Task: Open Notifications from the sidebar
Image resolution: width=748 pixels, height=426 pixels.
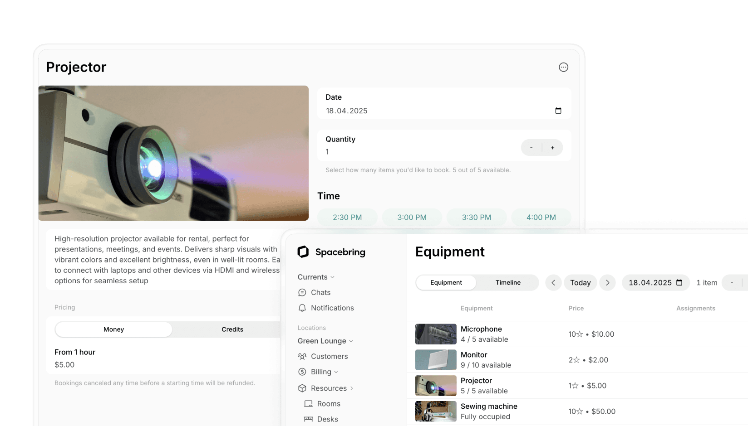Action: tap(332, 308)
